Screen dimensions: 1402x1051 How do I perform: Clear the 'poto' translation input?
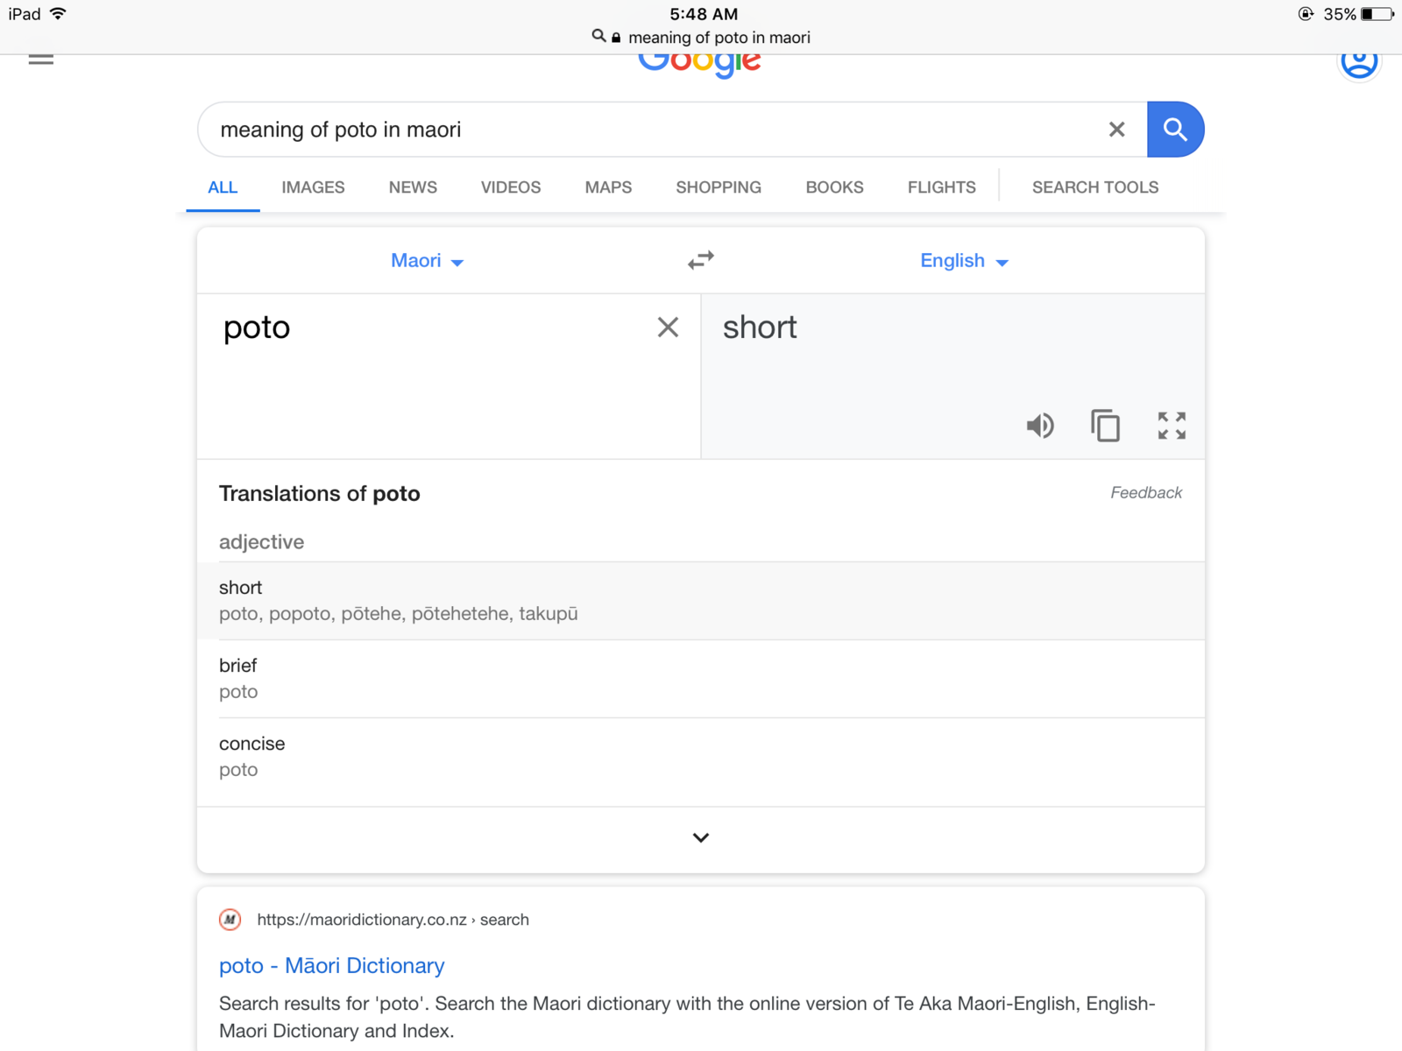coord(668,328)
